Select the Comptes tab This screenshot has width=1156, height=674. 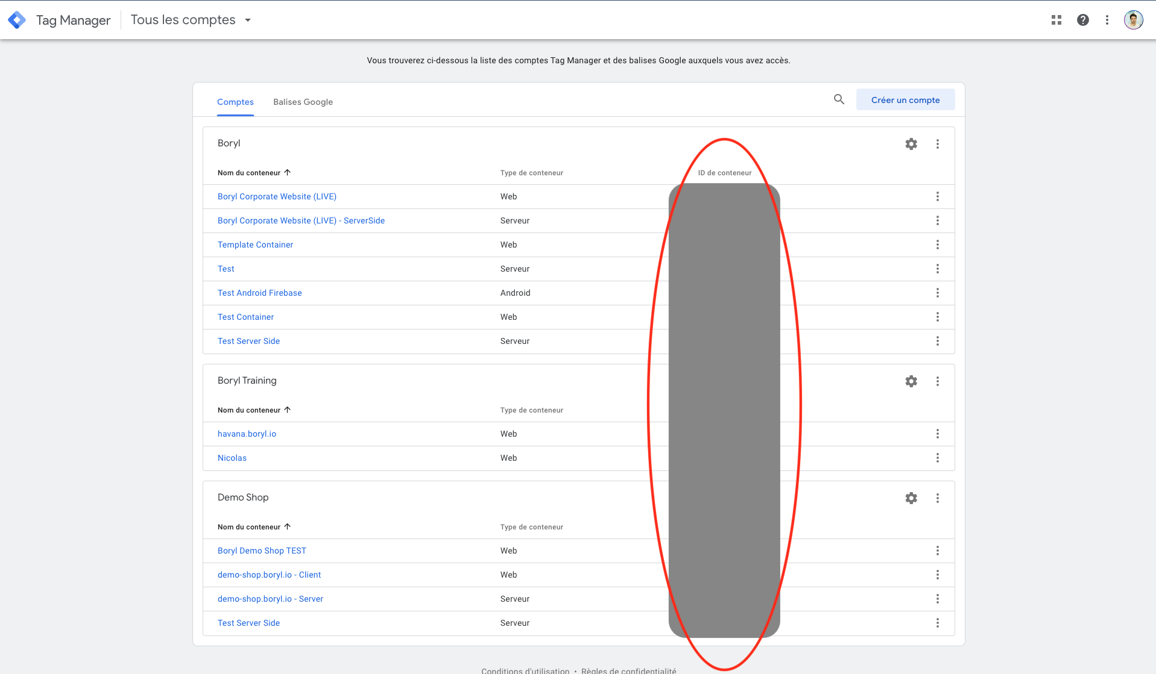click(x=235, y=102)
